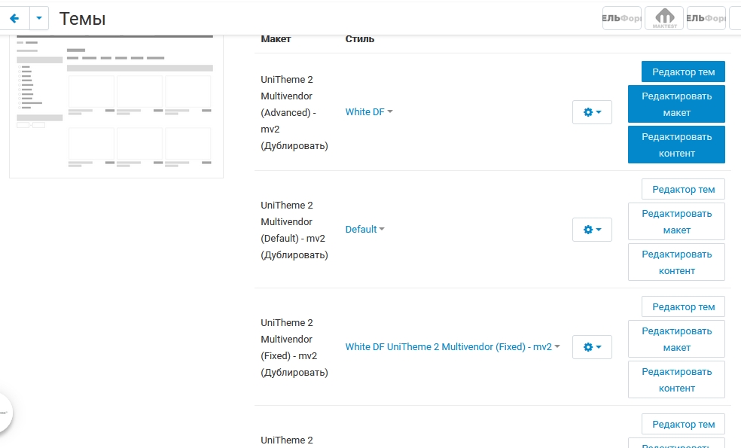Open gear menu for the Fixed layout row
The image size is (741, 448).
[592, 347]
